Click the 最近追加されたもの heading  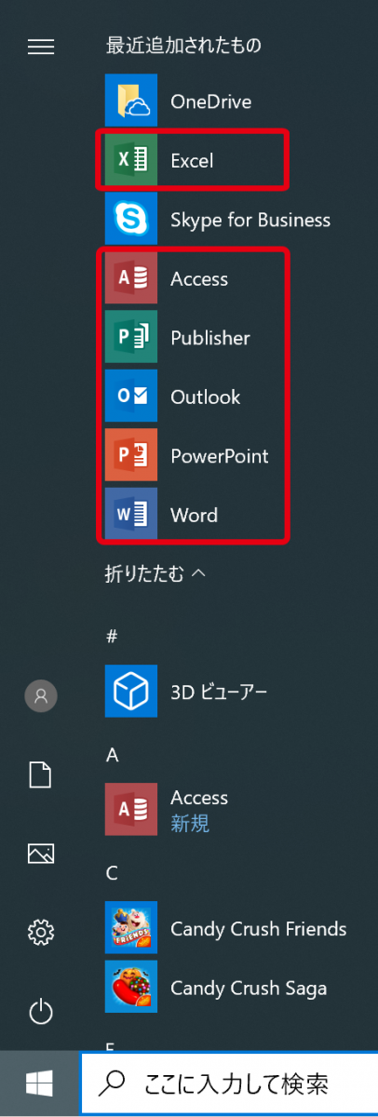pyautogui.click(x=183, y=45)
